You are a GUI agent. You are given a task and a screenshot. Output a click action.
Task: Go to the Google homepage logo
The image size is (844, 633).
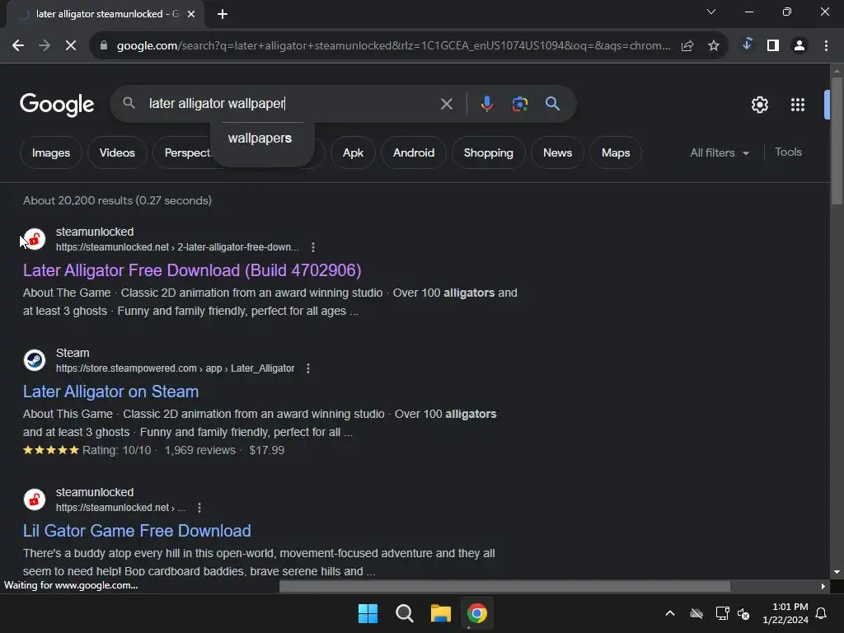[x=57, y=105]
